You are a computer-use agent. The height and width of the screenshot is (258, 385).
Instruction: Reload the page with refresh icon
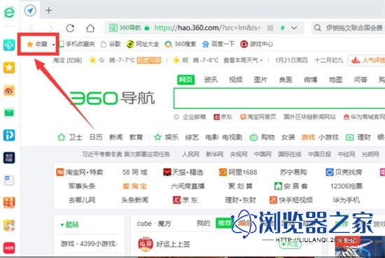coord(70,28)
